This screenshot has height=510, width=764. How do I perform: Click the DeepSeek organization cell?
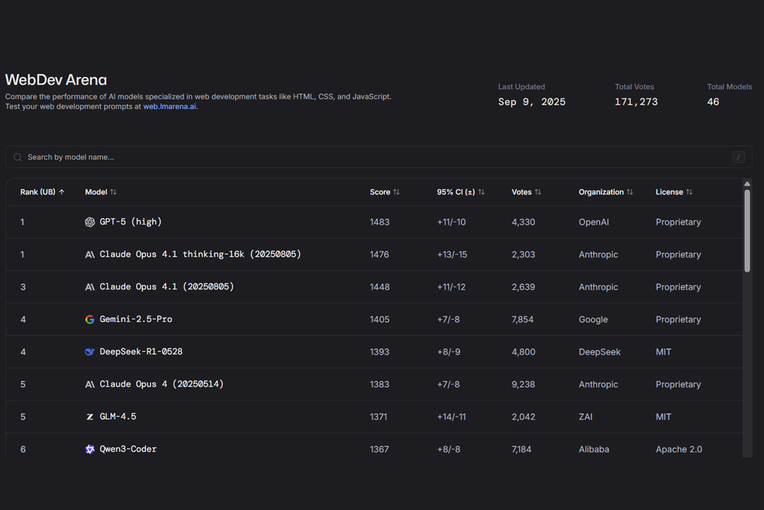[x=600, y=352]
